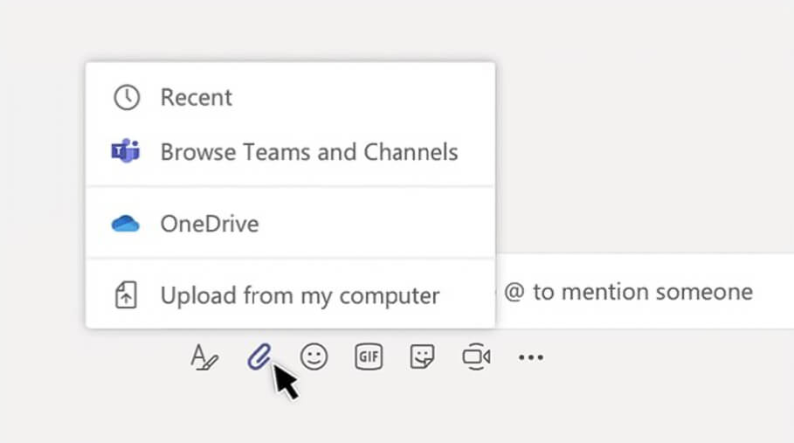794x443 pixels.
Task: Start a Meet now video call
Action: click(476, 356)
